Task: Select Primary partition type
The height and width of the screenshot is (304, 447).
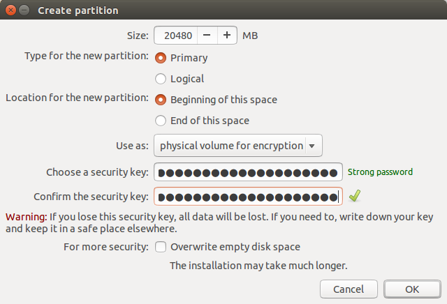Action: pyautogui.click(x=161, y=58)
